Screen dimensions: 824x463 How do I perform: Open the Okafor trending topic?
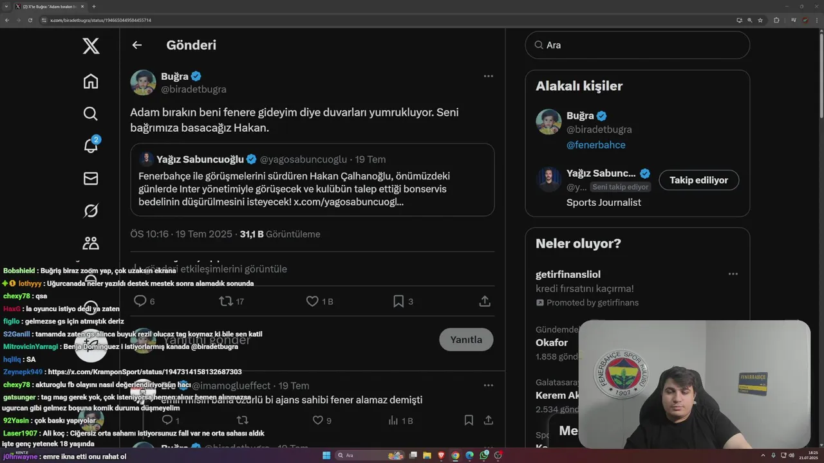tap(552, 343)
